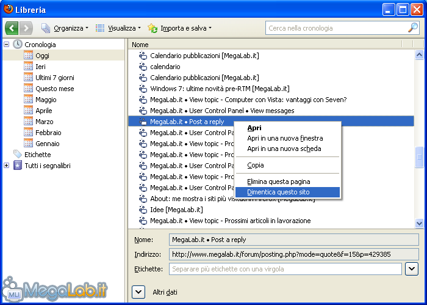The height and width of the screenshot is (305, 427).
Task: Click the Aprile calendar icon
Action: (x=28, y=111)
